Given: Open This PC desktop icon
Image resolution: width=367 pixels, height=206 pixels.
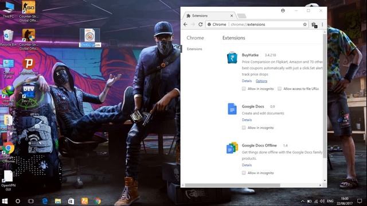Looking at the screenshot, I should [9, 9].
